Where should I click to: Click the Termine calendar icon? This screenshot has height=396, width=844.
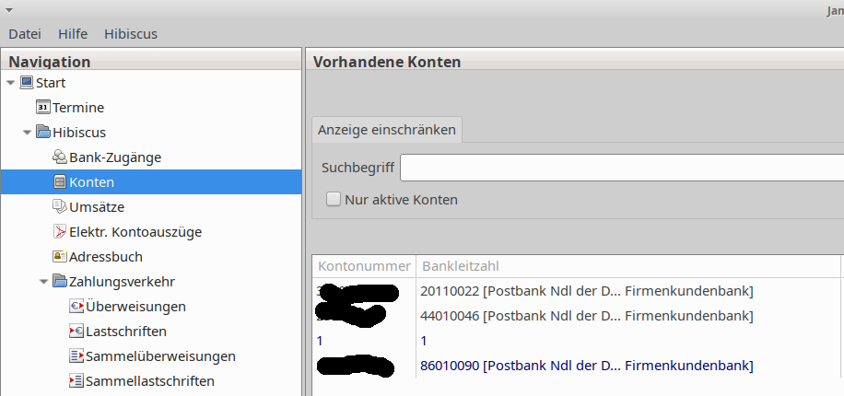click(x=43, y=108)
